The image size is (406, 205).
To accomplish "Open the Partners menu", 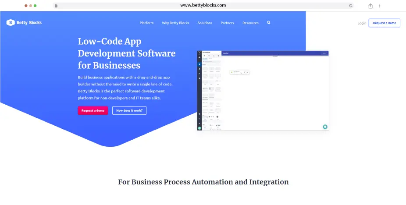I will [x=228, y=23].
